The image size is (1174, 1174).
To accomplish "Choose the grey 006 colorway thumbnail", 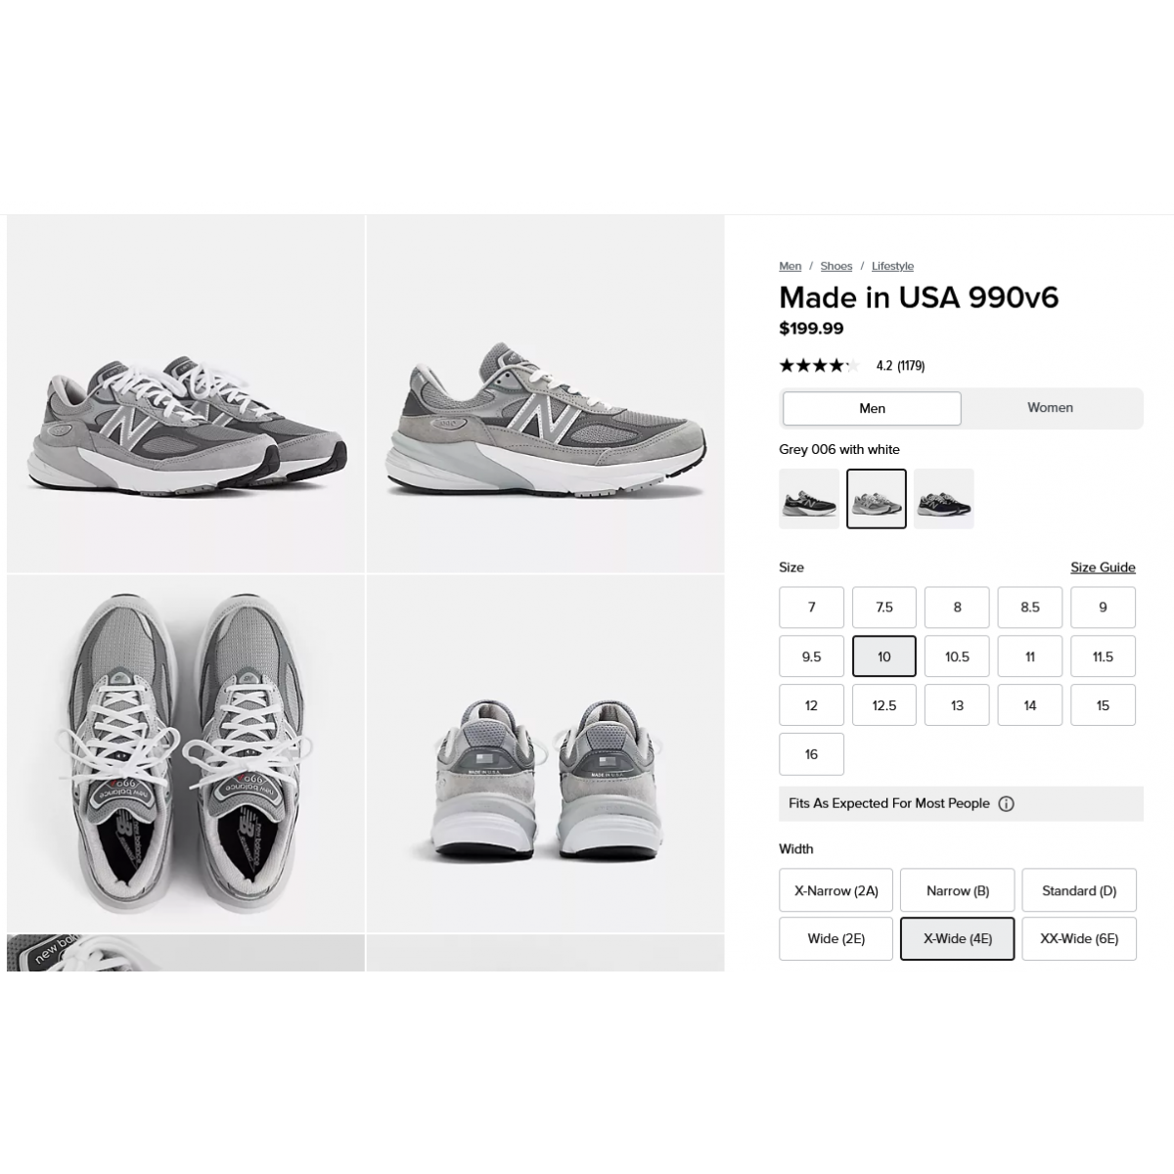I will pyautogui.click(x=877, y=499).
